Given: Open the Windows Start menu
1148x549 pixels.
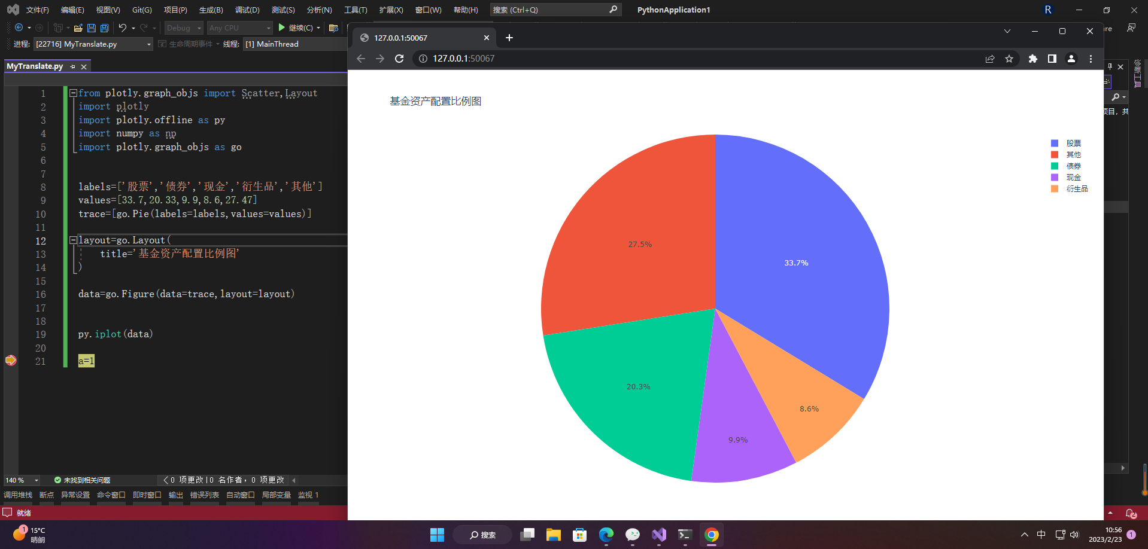Looking at the screenshot, I should [x=437, y=535].
